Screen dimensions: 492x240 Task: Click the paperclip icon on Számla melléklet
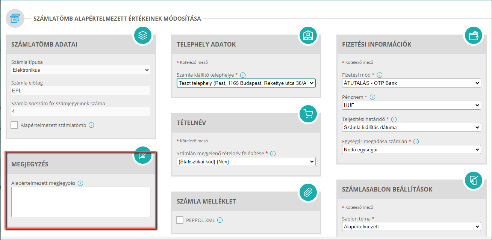point(308,192)
